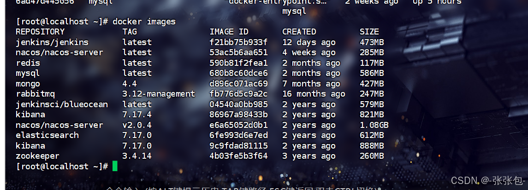Click the latest tag in jenkinsci/blueocean row

pos(137,104)
